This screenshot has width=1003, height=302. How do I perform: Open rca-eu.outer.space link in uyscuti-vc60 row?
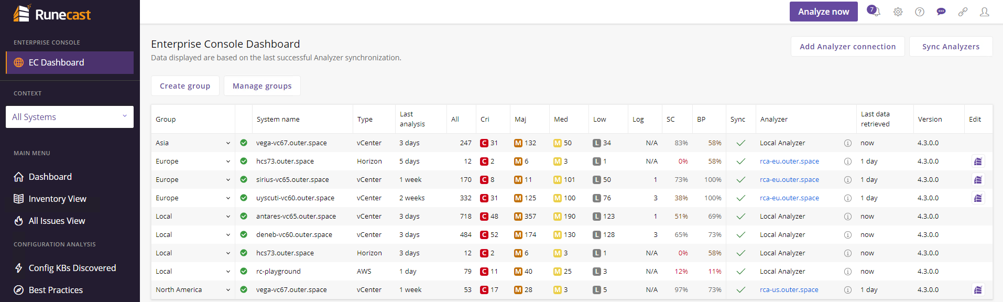click(789, 198)
